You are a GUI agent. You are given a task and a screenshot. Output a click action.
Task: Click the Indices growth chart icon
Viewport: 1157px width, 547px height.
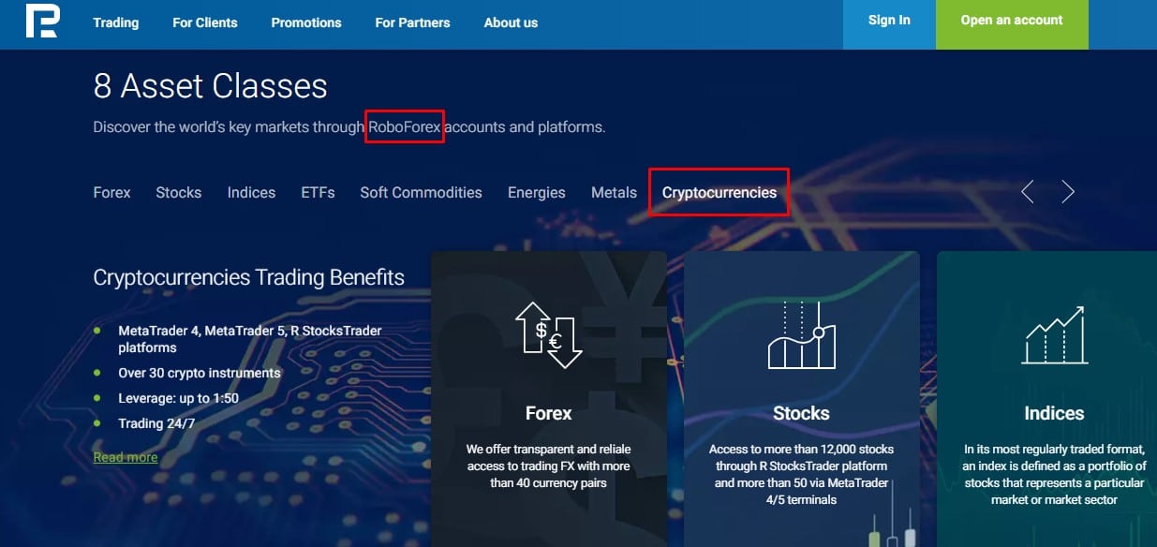[1054, 335]
